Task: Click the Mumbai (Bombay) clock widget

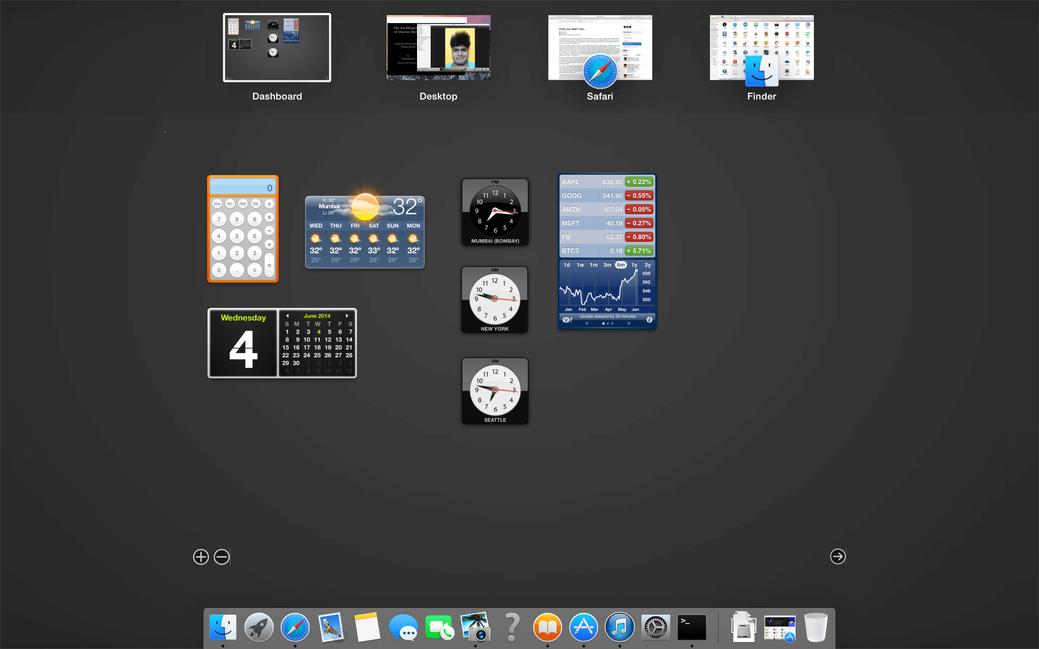Action: 495,212
